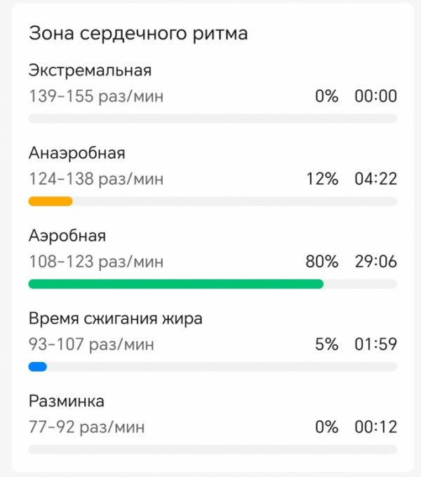Tap the 80% aerobic percentage value
The width and height of the screenshot is (421, 477).
coord(322,262)
